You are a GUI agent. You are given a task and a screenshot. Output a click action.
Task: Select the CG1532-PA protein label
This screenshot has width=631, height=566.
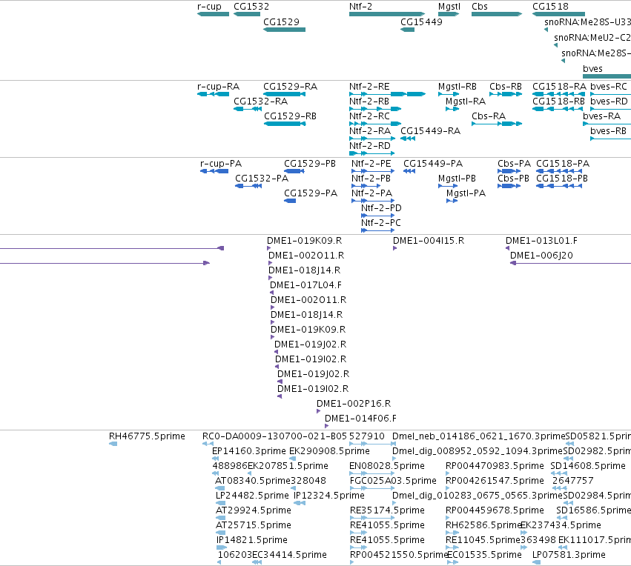click(262, 178)
